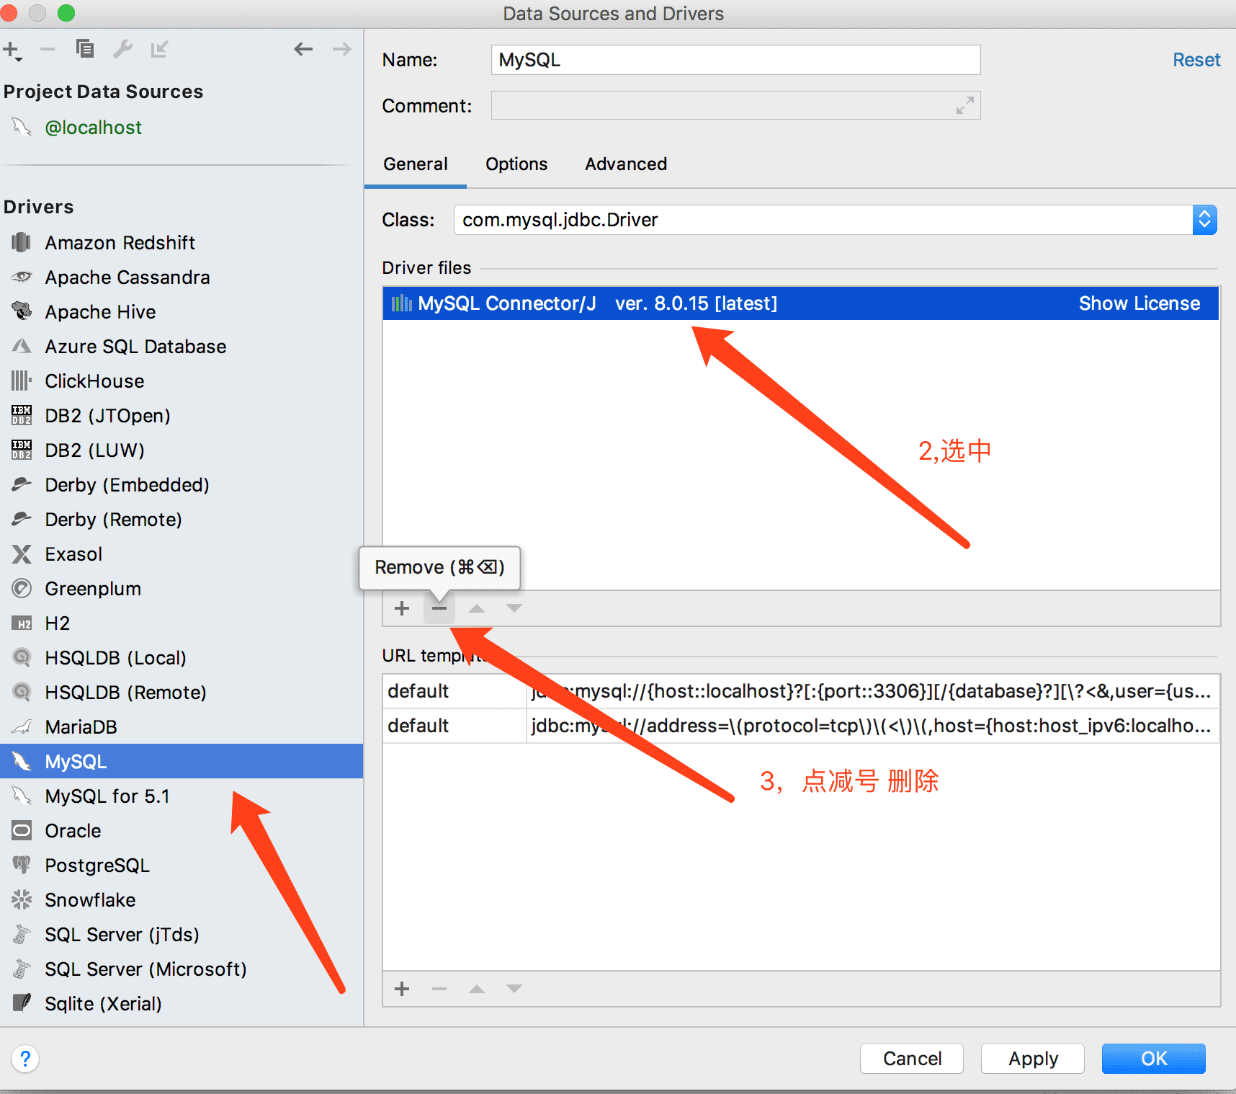The width and height of the screenshot is (1236, 1094).
Task: Select the first default URL template row
Action: pos(801,691)
